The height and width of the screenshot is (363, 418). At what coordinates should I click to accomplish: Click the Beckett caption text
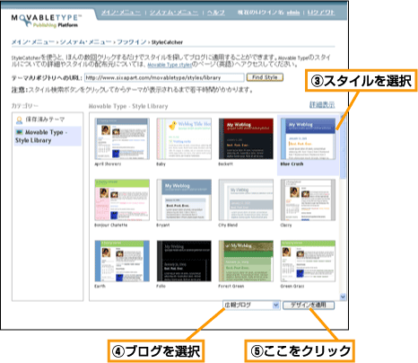[225, 164]
